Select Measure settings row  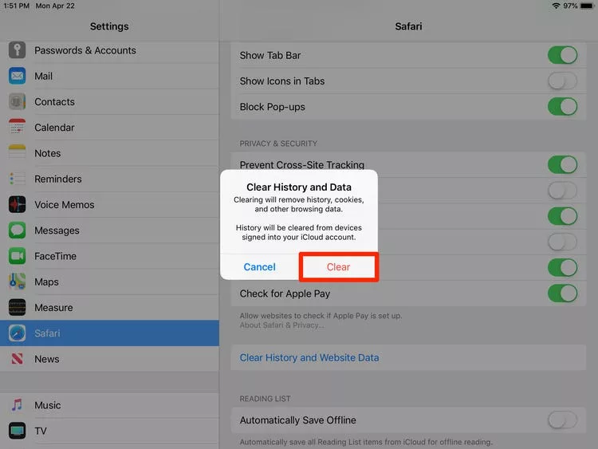(109, 308)
